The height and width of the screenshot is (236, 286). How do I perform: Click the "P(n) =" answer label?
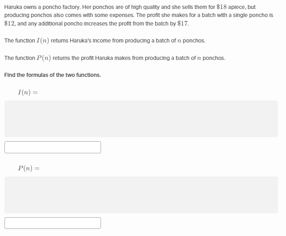coord(29,169)
